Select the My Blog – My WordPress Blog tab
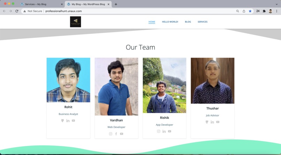The image size is (281, 155). pos(88,4)
